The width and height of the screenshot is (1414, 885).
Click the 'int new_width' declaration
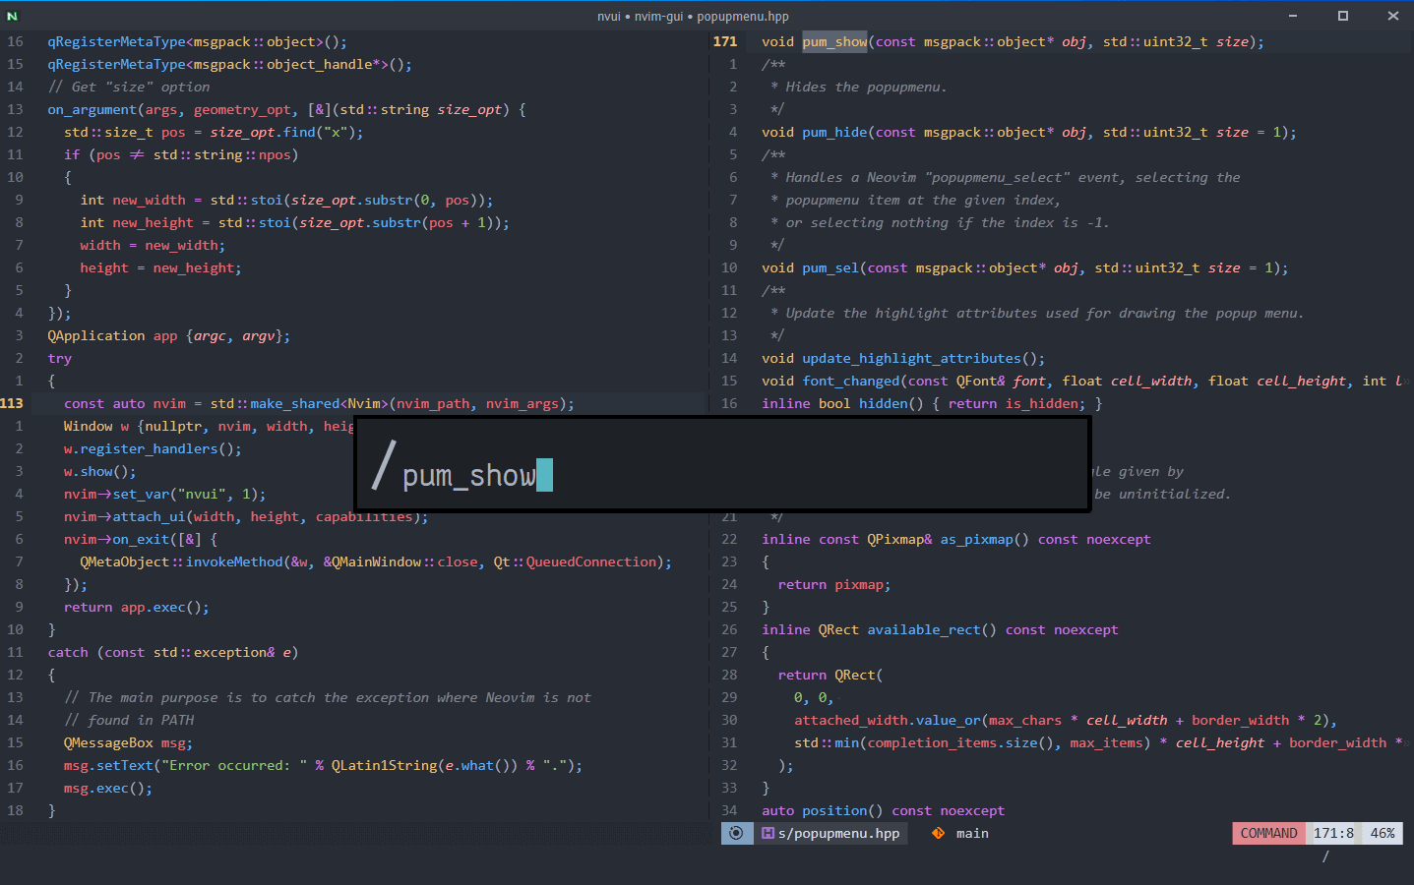(286, 200)
